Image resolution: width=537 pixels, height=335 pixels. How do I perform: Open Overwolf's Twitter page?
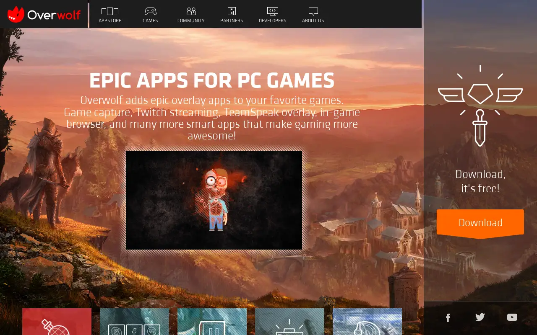click(480, 317)
